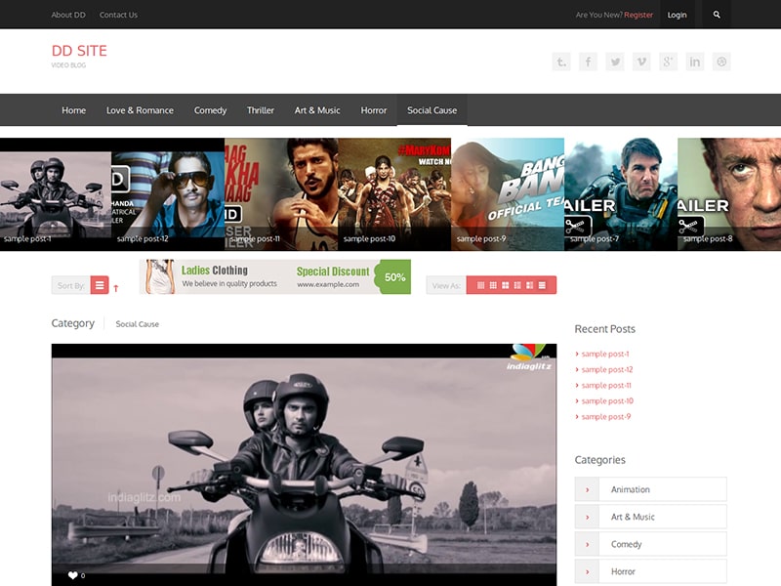Open the Animation category label in sidebar

pos(631,490)
